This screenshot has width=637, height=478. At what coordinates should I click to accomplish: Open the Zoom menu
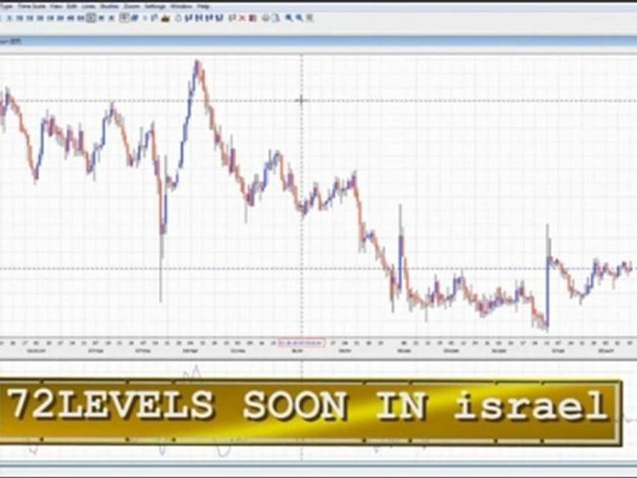[x=131, y=7]
